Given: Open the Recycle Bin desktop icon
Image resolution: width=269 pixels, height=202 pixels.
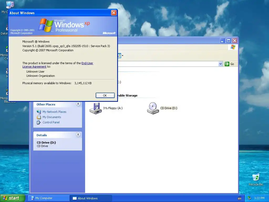Looking at the screenshot, I should click(x=256, y=177).
